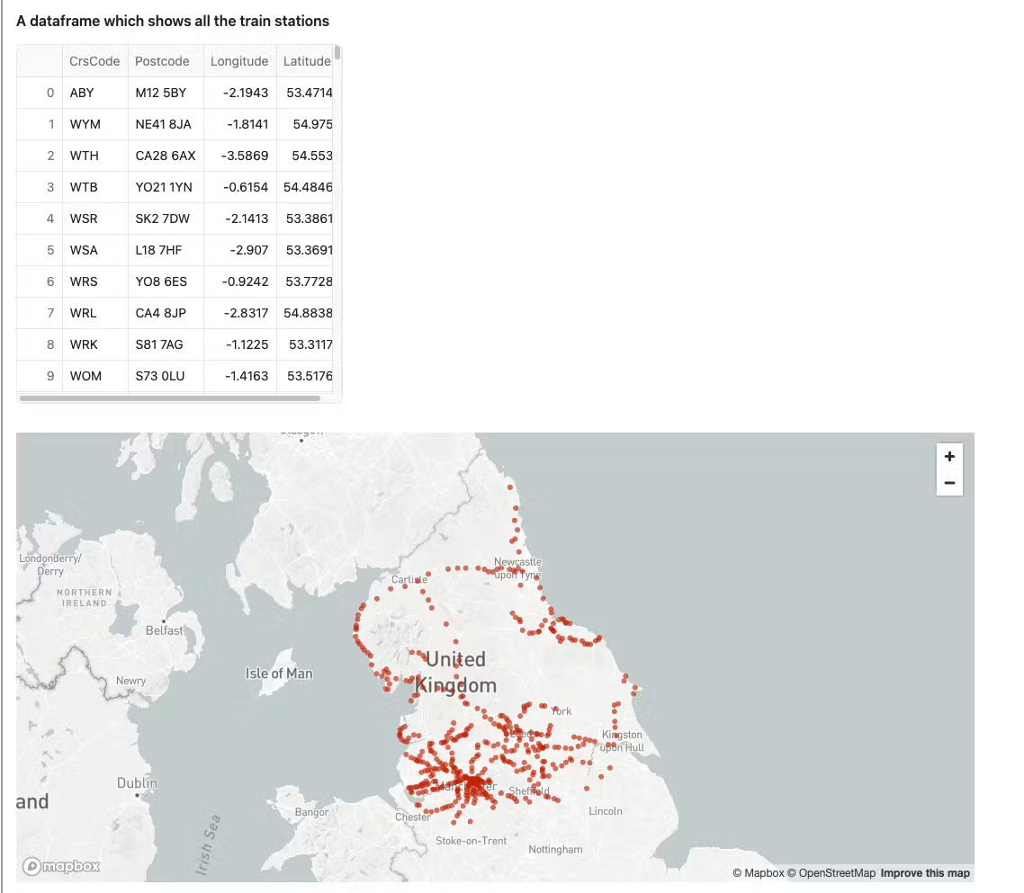This screenshot has height=893, width=1024.
Task: Click the Dublin label on the map
Action: pyautogui.click(x=137, y=784)
